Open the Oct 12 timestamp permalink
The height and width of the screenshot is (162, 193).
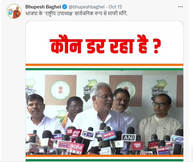coord(115,7)
